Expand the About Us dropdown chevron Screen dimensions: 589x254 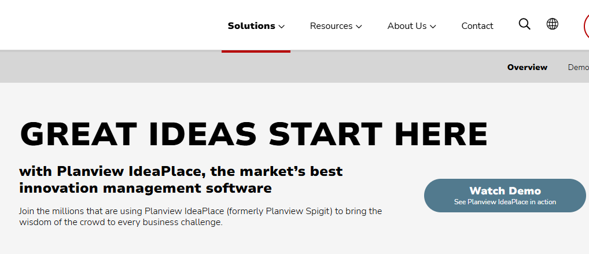pyautogui.click(x=433, y=27)
